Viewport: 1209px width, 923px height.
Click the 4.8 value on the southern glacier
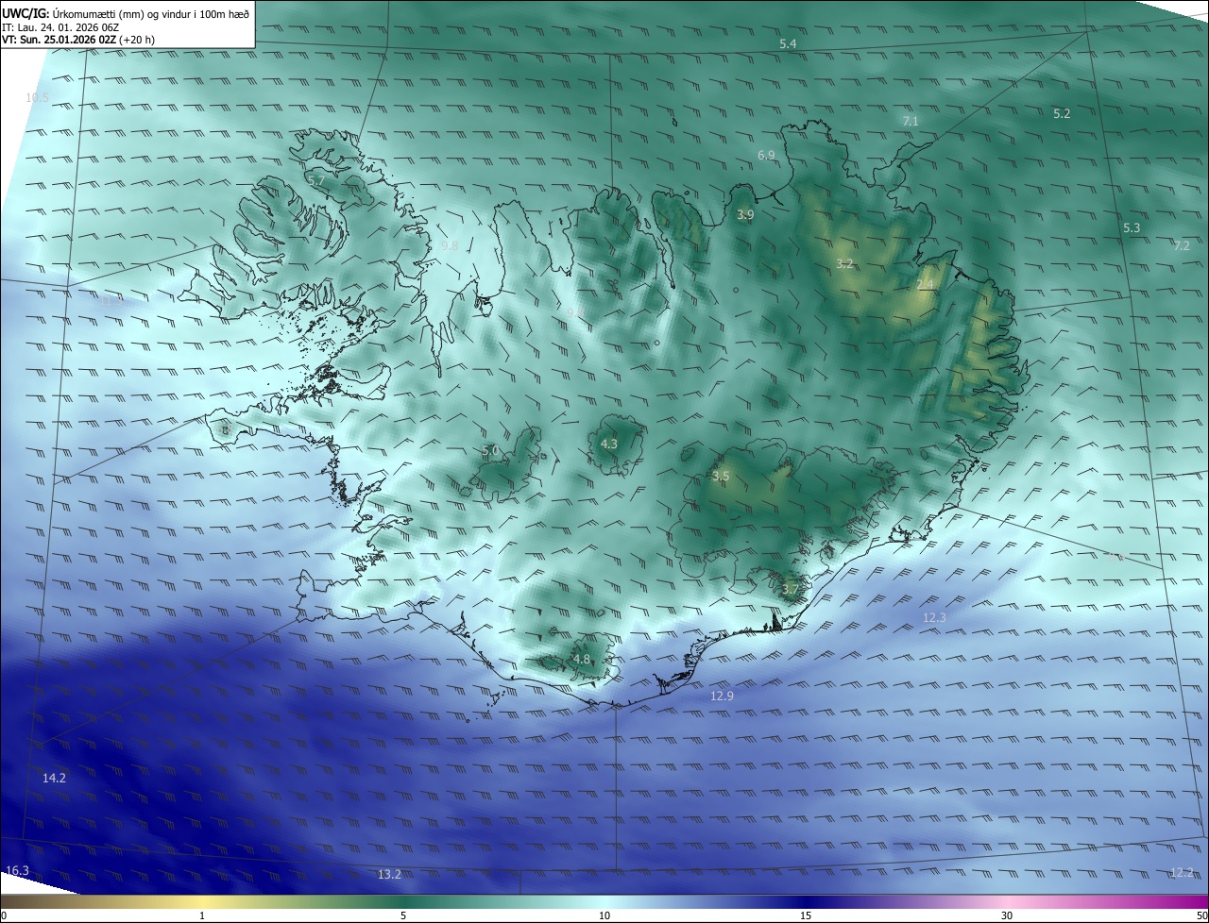pyautogui.click(x=582, y=659)
